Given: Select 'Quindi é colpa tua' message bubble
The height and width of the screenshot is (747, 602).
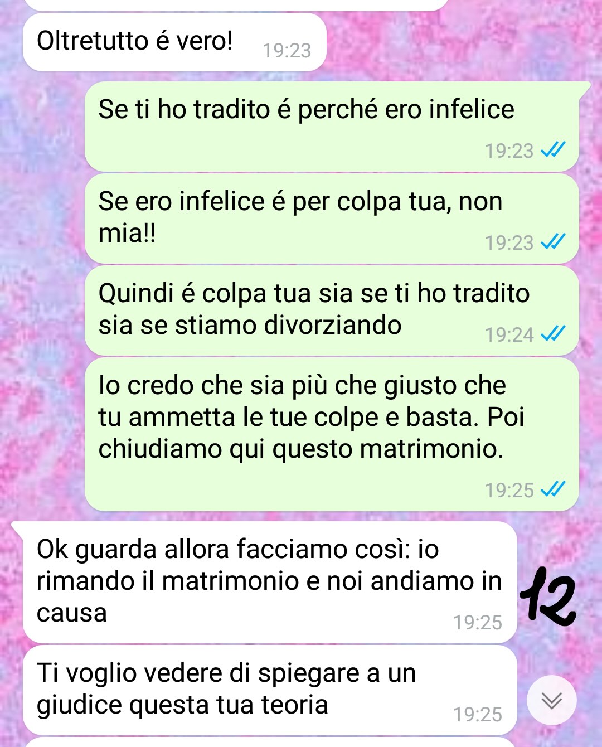Looking at the screenshot, I should click(x=332, y=311).
